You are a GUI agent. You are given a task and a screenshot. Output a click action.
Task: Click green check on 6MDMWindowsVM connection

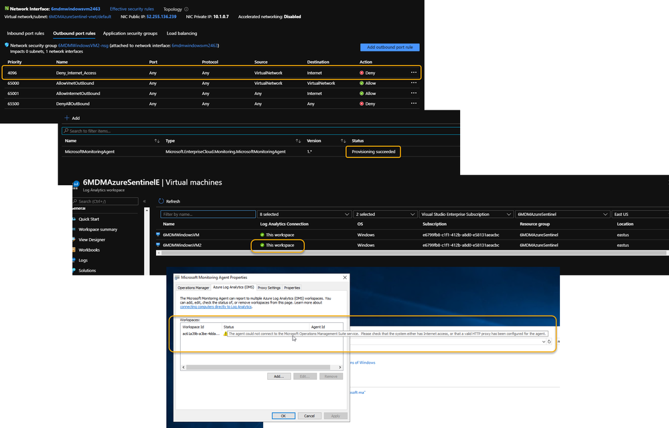click(x=262, y=235)
